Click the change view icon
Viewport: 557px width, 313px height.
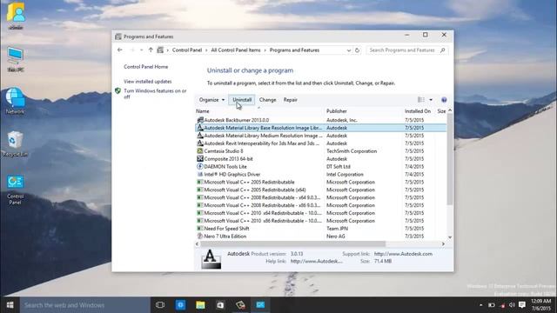point(421,100)
